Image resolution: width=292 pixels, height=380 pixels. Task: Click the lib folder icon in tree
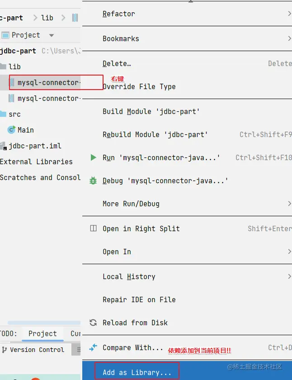pos(3,66)
